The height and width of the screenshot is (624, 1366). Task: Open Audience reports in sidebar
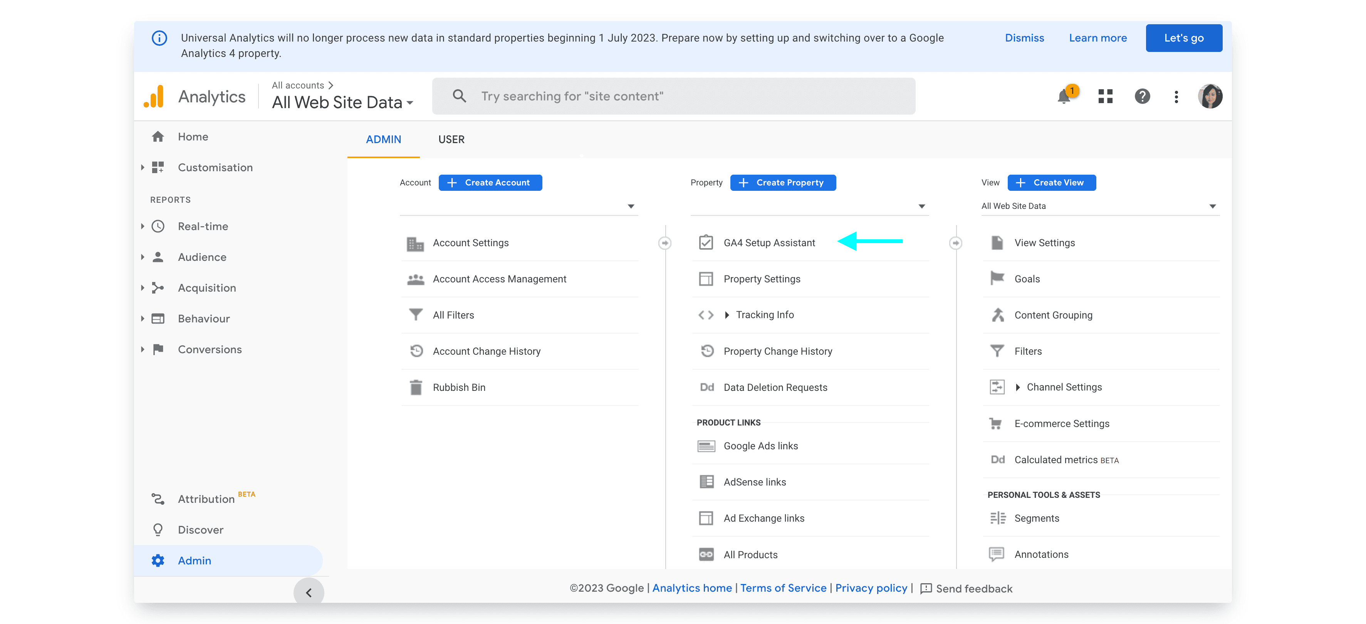pyautogui.click(x=202, y=257)
